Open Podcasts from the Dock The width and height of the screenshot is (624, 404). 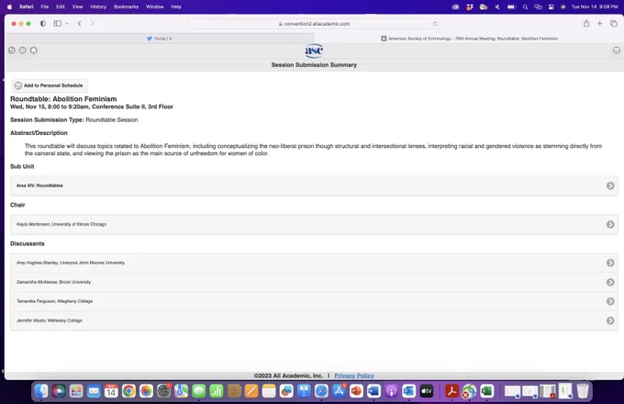tap(391, 391)
